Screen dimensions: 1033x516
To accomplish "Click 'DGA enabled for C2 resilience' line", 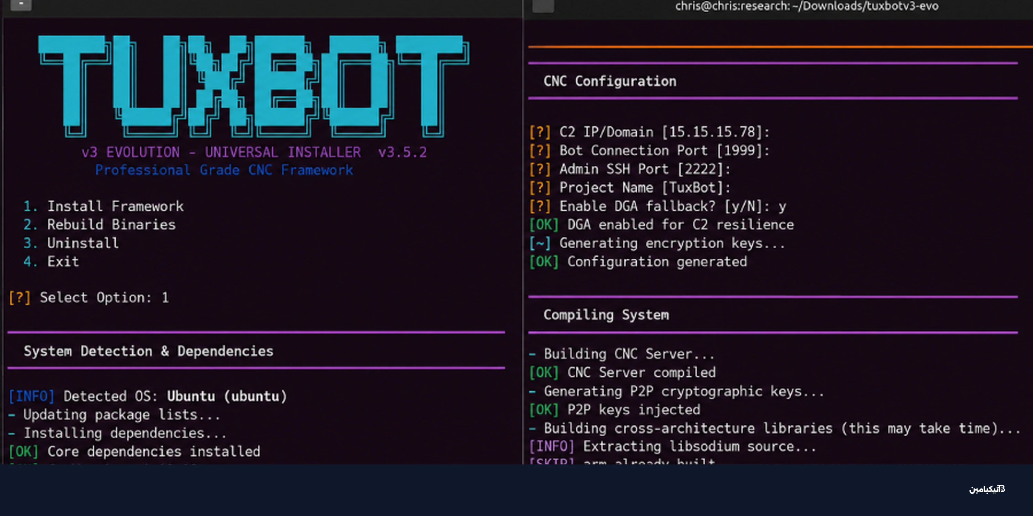I will point(661,225).
